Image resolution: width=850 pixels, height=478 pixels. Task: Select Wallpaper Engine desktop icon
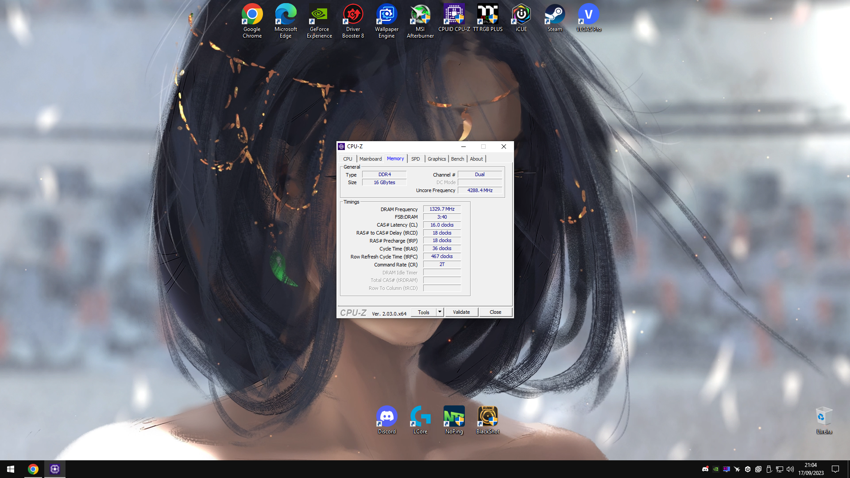point(386,21)
